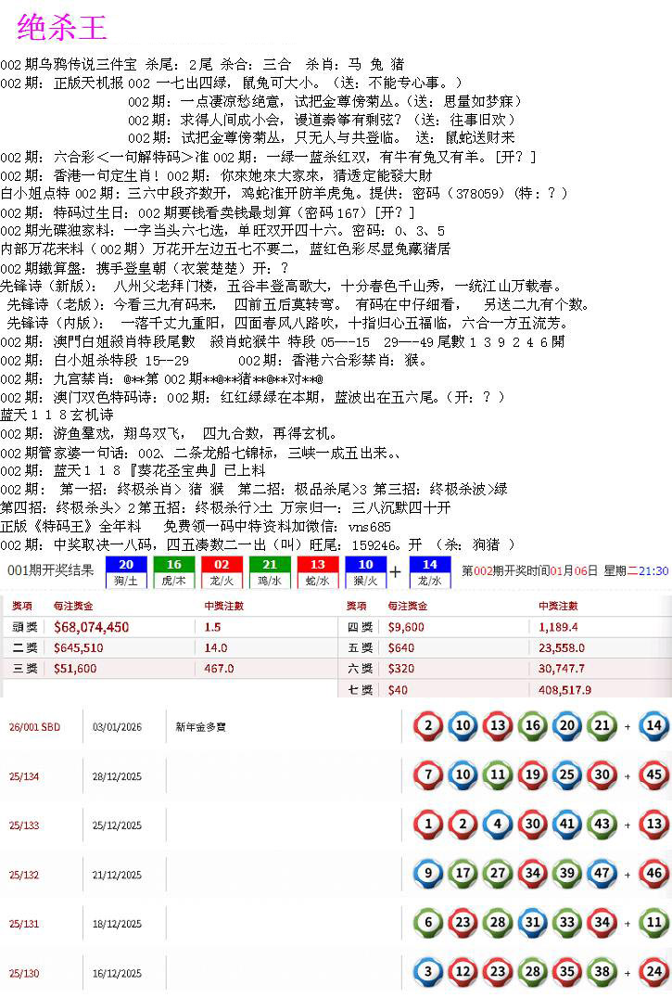Click the red 02 龙/火 result box
Screen dimensions: 672x998
pos(222,572)
